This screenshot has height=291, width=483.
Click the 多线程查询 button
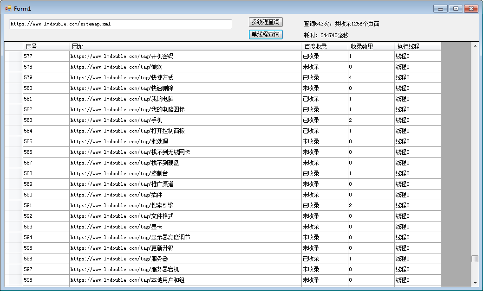click(266, 22)
